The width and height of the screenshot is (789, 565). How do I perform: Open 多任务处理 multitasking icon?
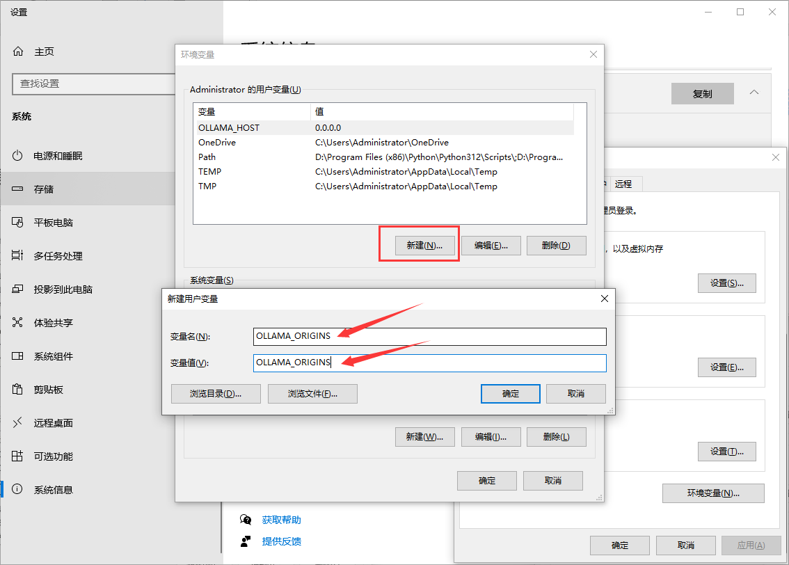pos(18,256)
